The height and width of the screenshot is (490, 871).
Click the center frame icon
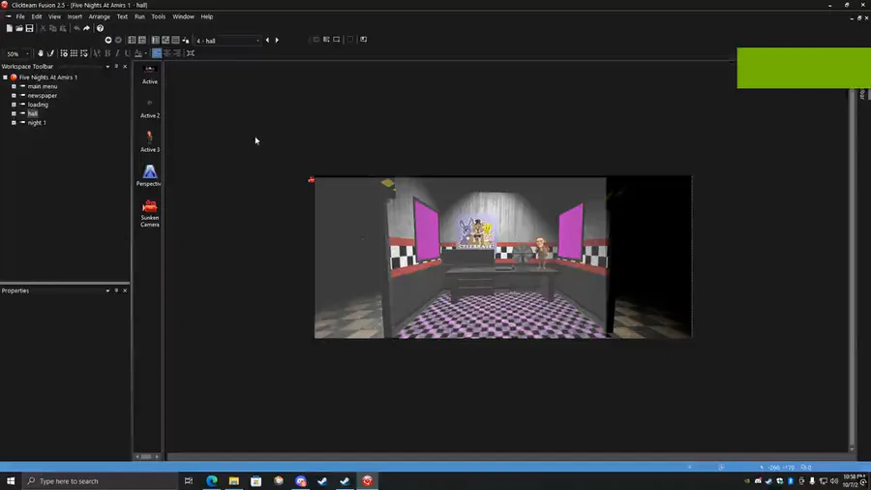click(x=191, y=53)
